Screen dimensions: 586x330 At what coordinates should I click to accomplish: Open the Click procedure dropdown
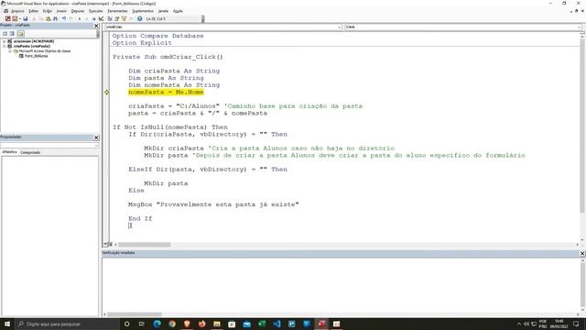(579, 27)
